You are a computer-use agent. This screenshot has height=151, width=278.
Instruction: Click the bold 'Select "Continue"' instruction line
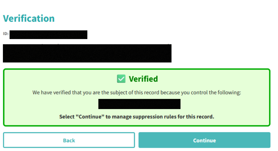137,117
